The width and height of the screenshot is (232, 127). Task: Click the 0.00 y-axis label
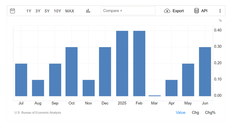(218, 95)
